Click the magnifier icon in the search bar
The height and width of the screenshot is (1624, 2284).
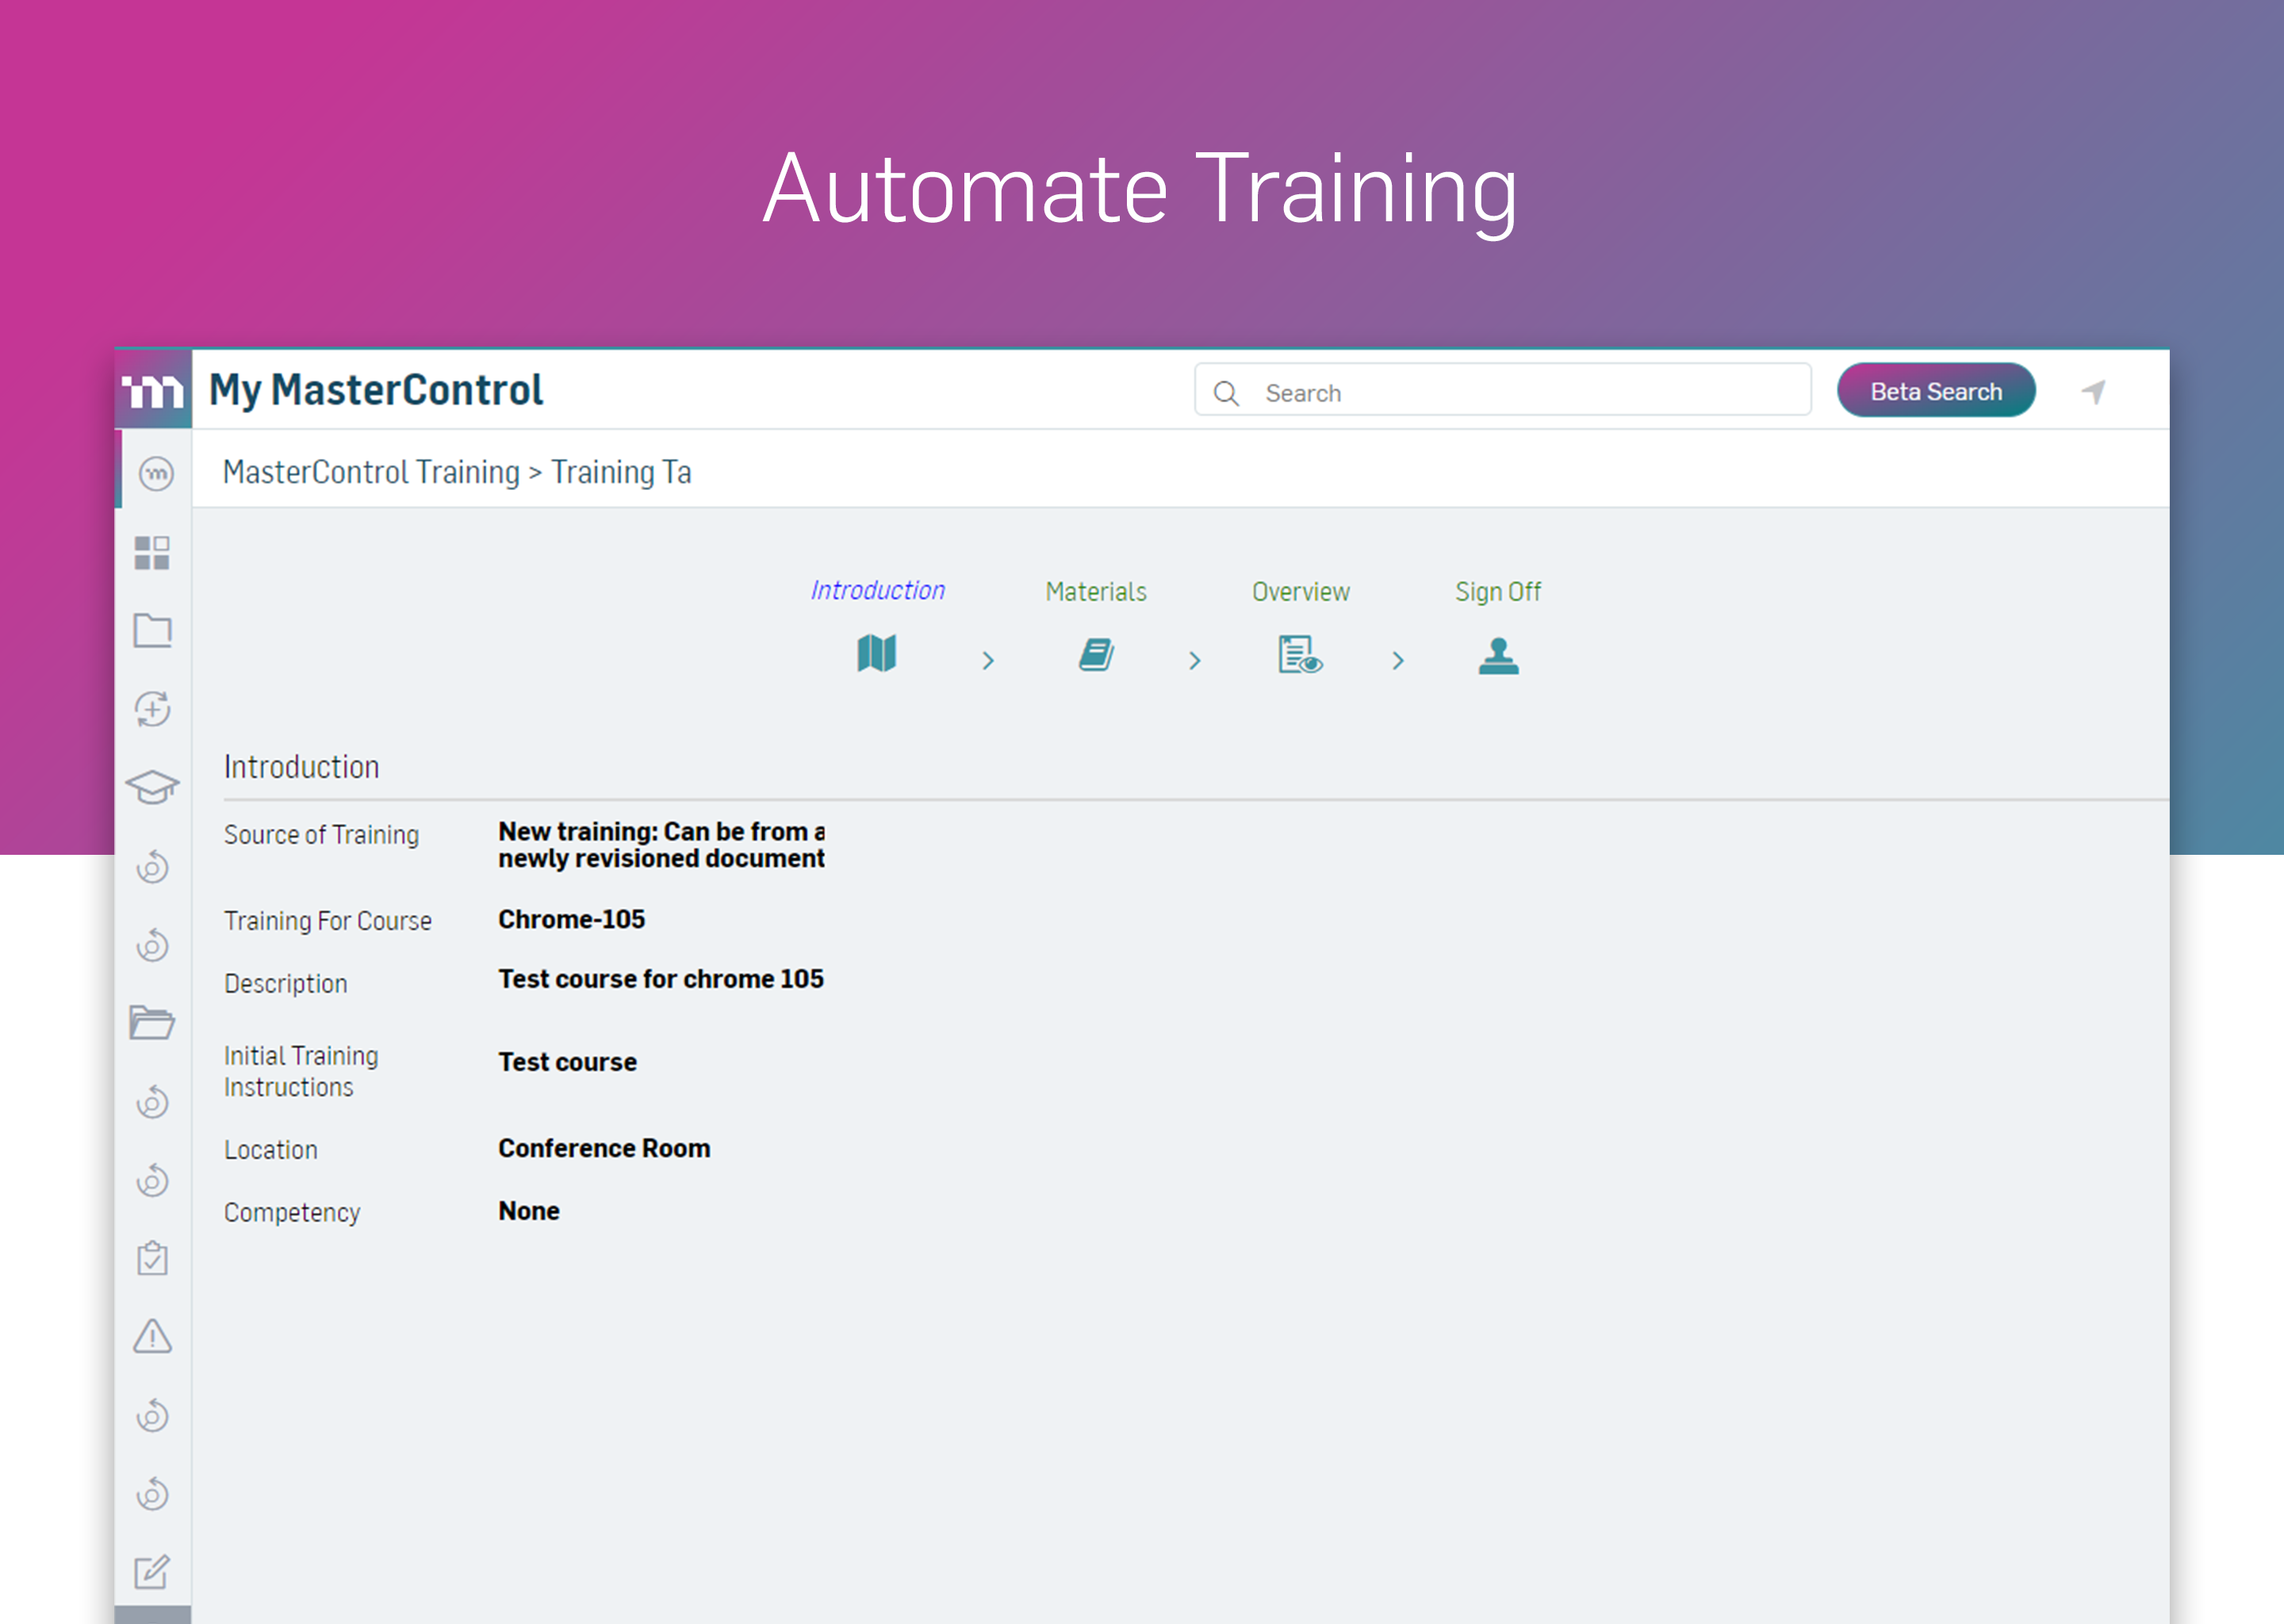pos(1226,392)
